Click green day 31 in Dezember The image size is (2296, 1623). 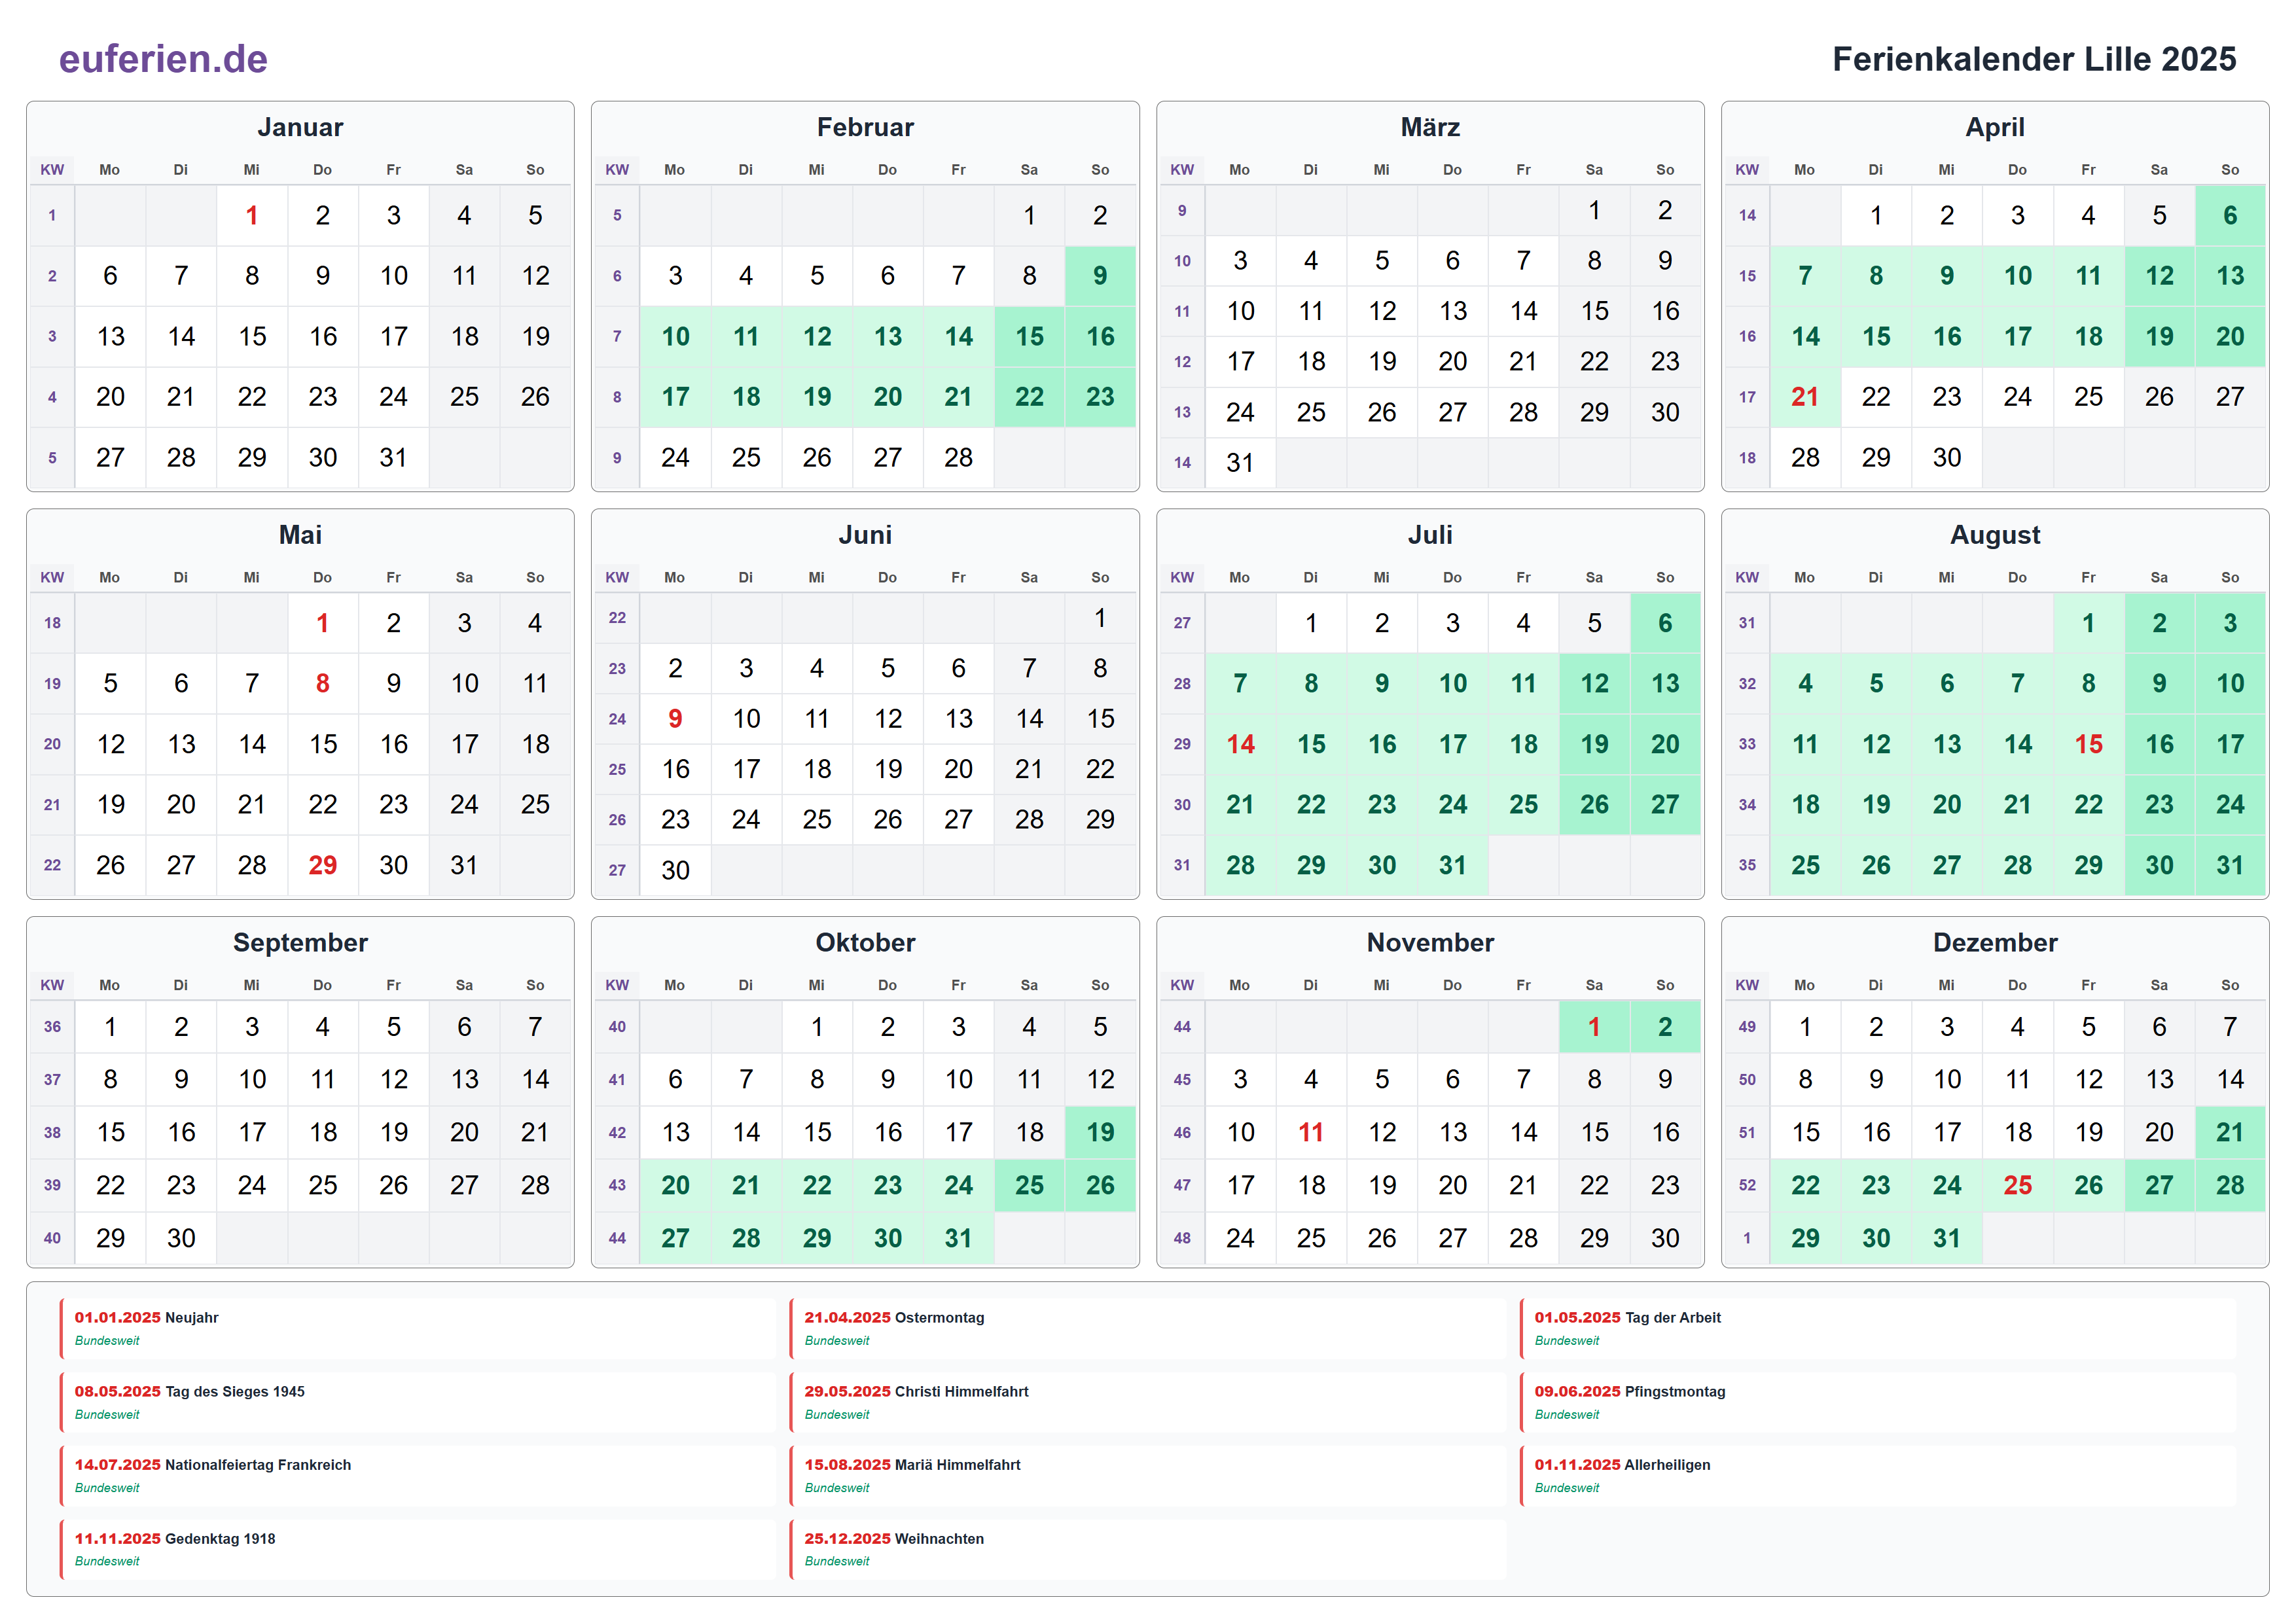pos(1947,1238)
